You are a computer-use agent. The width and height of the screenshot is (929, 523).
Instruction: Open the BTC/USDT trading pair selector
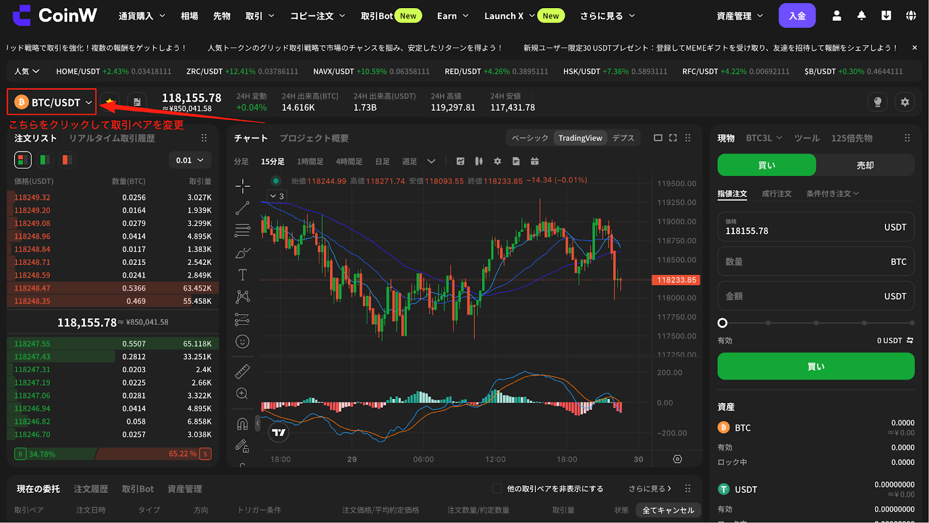coord(53,103)
